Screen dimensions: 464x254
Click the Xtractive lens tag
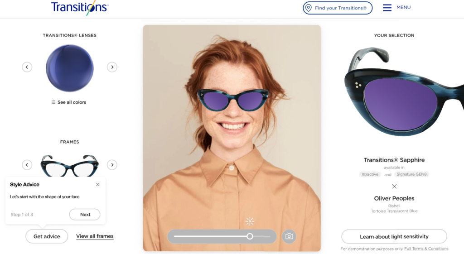tap(370, 174)
